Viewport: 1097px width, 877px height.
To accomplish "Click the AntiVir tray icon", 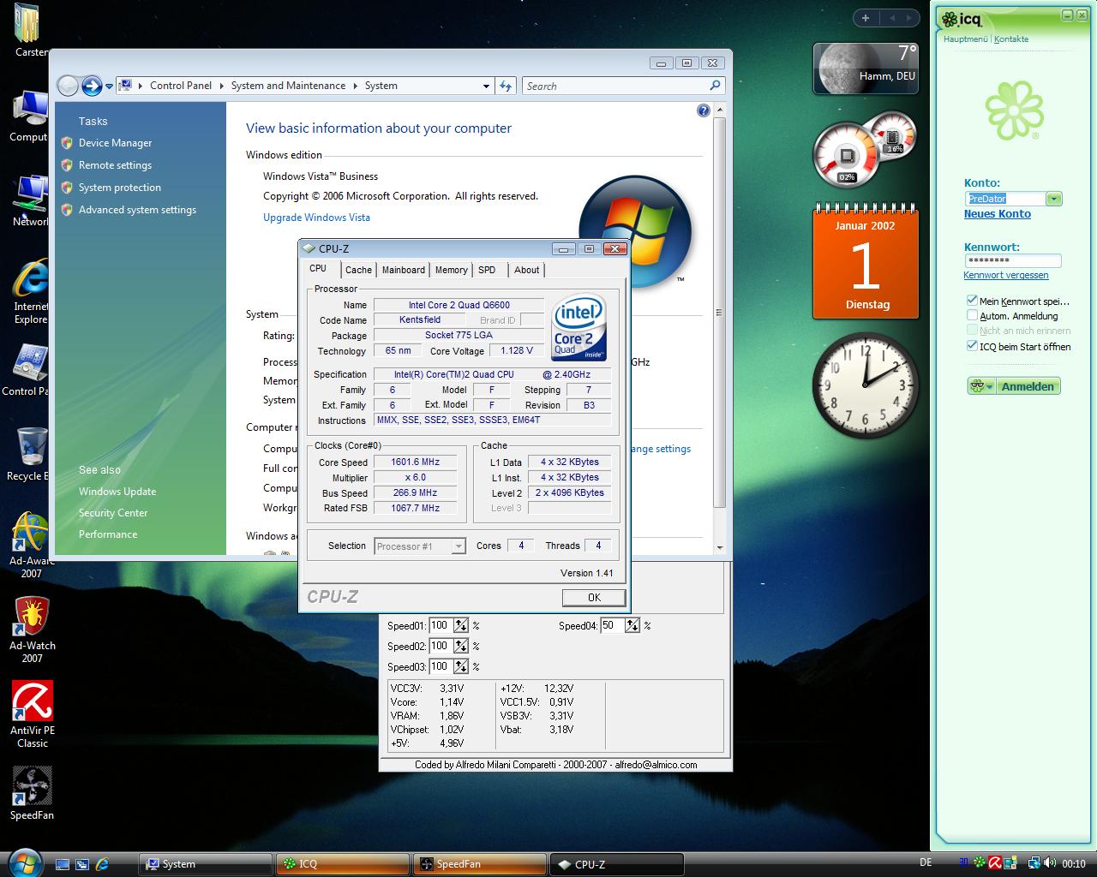I will 995,862.
